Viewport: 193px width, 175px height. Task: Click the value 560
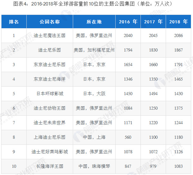point(128,137)
